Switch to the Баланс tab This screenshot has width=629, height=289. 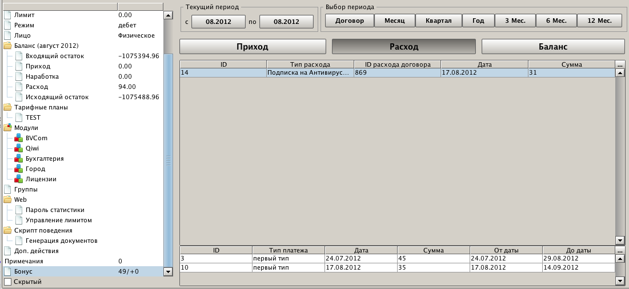tap(552, 47)
